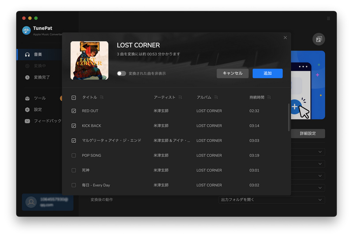Toggle 変換された曲を非表示 switch
This screenshot has width=353, height=238.
tap(121, 73)
